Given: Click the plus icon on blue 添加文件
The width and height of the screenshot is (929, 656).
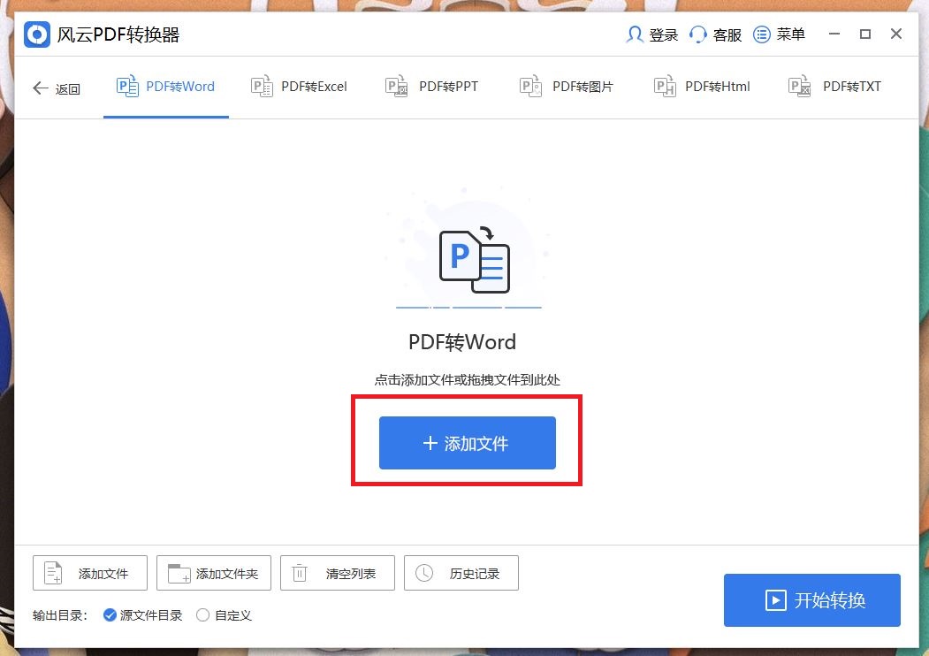Looking at the screenshot, I should click(x=430, y=443).
